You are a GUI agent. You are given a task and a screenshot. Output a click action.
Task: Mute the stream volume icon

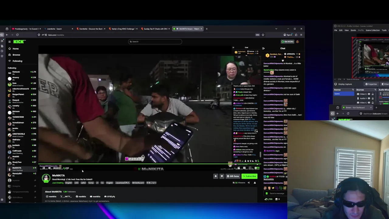coord(50,168)
